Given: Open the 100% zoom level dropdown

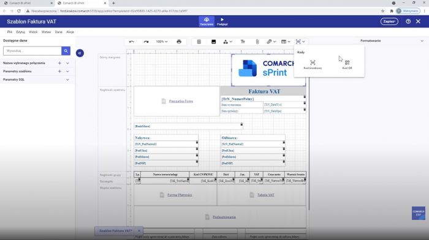Looking at the screenshot, I should (x=162, y=42).
